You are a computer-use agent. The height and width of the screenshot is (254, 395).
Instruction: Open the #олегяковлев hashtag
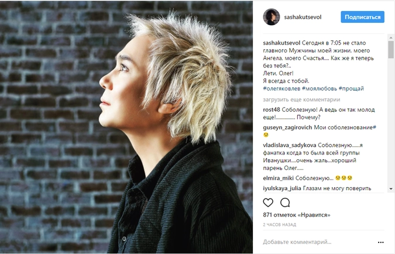pos(281,88)
